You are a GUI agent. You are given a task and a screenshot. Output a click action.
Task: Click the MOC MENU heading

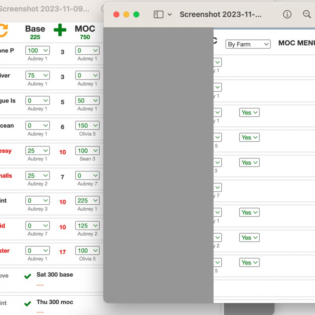point(296,43)
